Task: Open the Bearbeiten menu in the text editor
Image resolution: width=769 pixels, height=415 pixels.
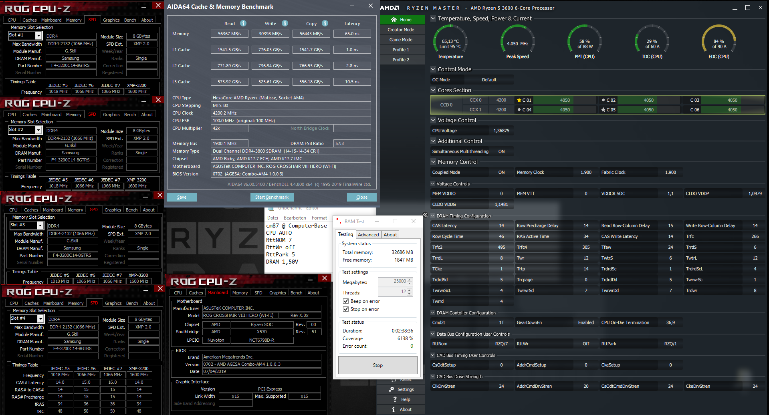Action: tap(295, 218)
